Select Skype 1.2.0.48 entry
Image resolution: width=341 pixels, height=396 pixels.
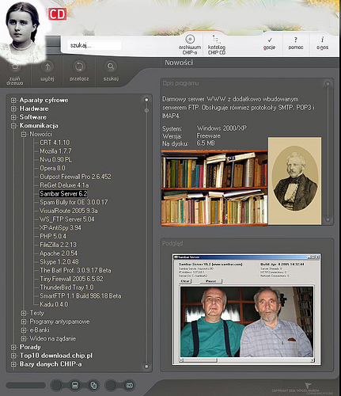(x=59, y=262)
